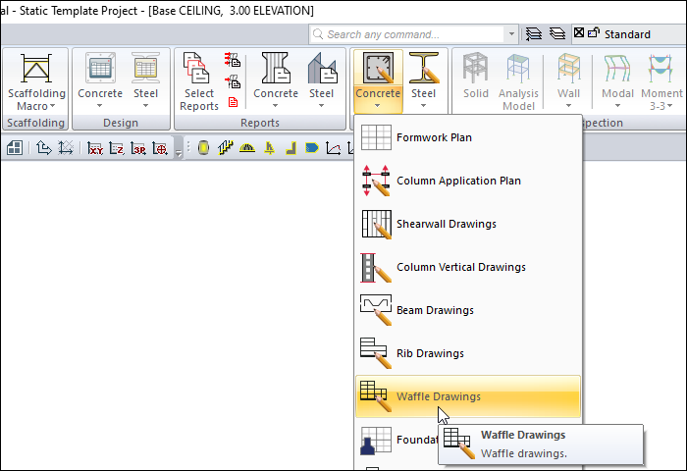Click the Reports group label
This screenshot has height=471, width=687.
260,123
